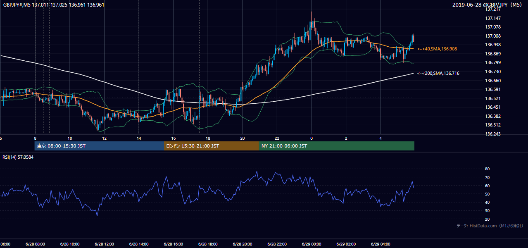
Task: Click RSI scale level 40
Action: [x=487, y=202]
